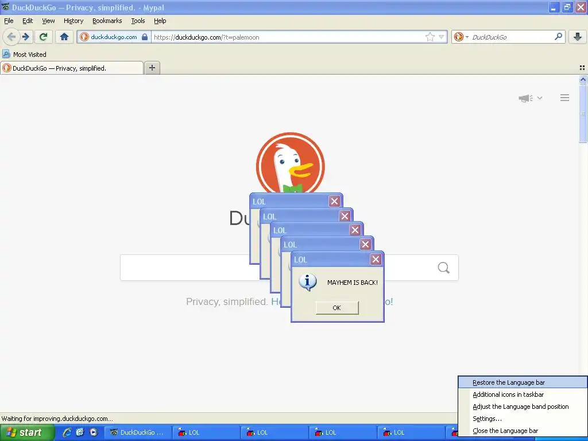This screenshot has height=441, width=588.
Task: Expand the megaphone dropdown chevron
Action: click(x=540, y=98)
